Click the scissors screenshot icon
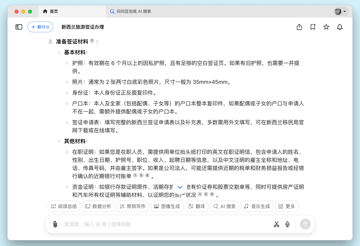The image size is (360, 246). pos(276,224)
